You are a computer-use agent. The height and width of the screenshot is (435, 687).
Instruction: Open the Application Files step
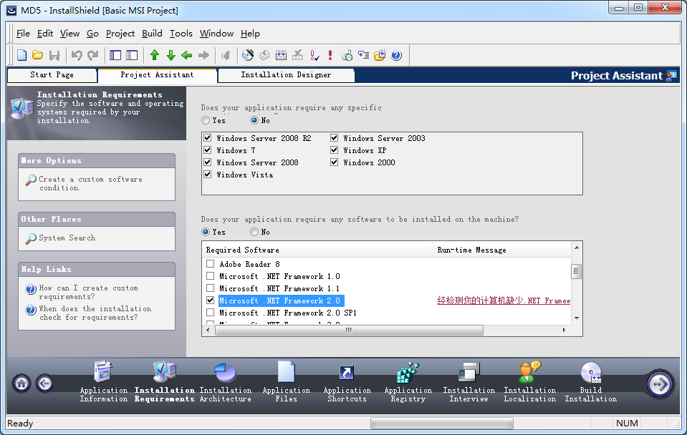tap(286, 381)
